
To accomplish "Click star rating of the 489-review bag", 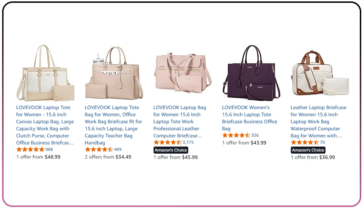I will point(99,149).
